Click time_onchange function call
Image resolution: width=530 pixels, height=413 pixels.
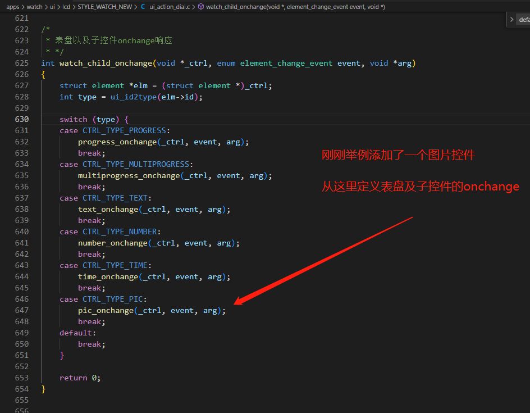tap(108, 277)
